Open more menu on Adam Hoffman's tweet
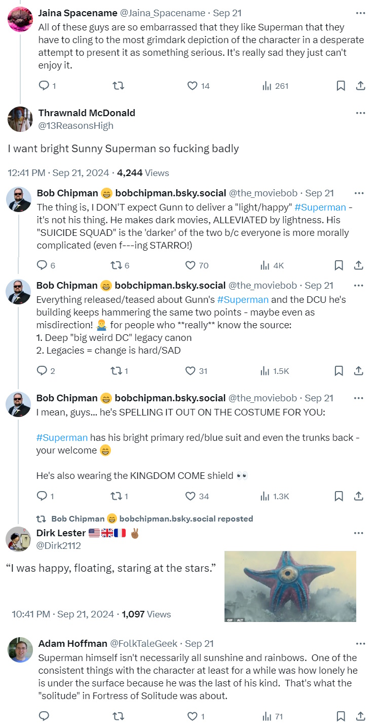375x728 pixels. click(360, 643)
